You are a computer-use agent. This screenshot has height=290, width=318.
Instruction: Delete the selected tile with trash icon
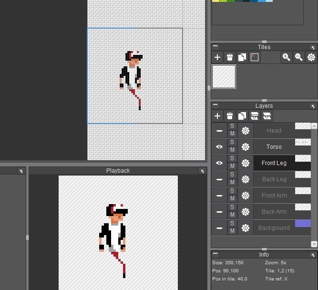(x=230, y=57)
